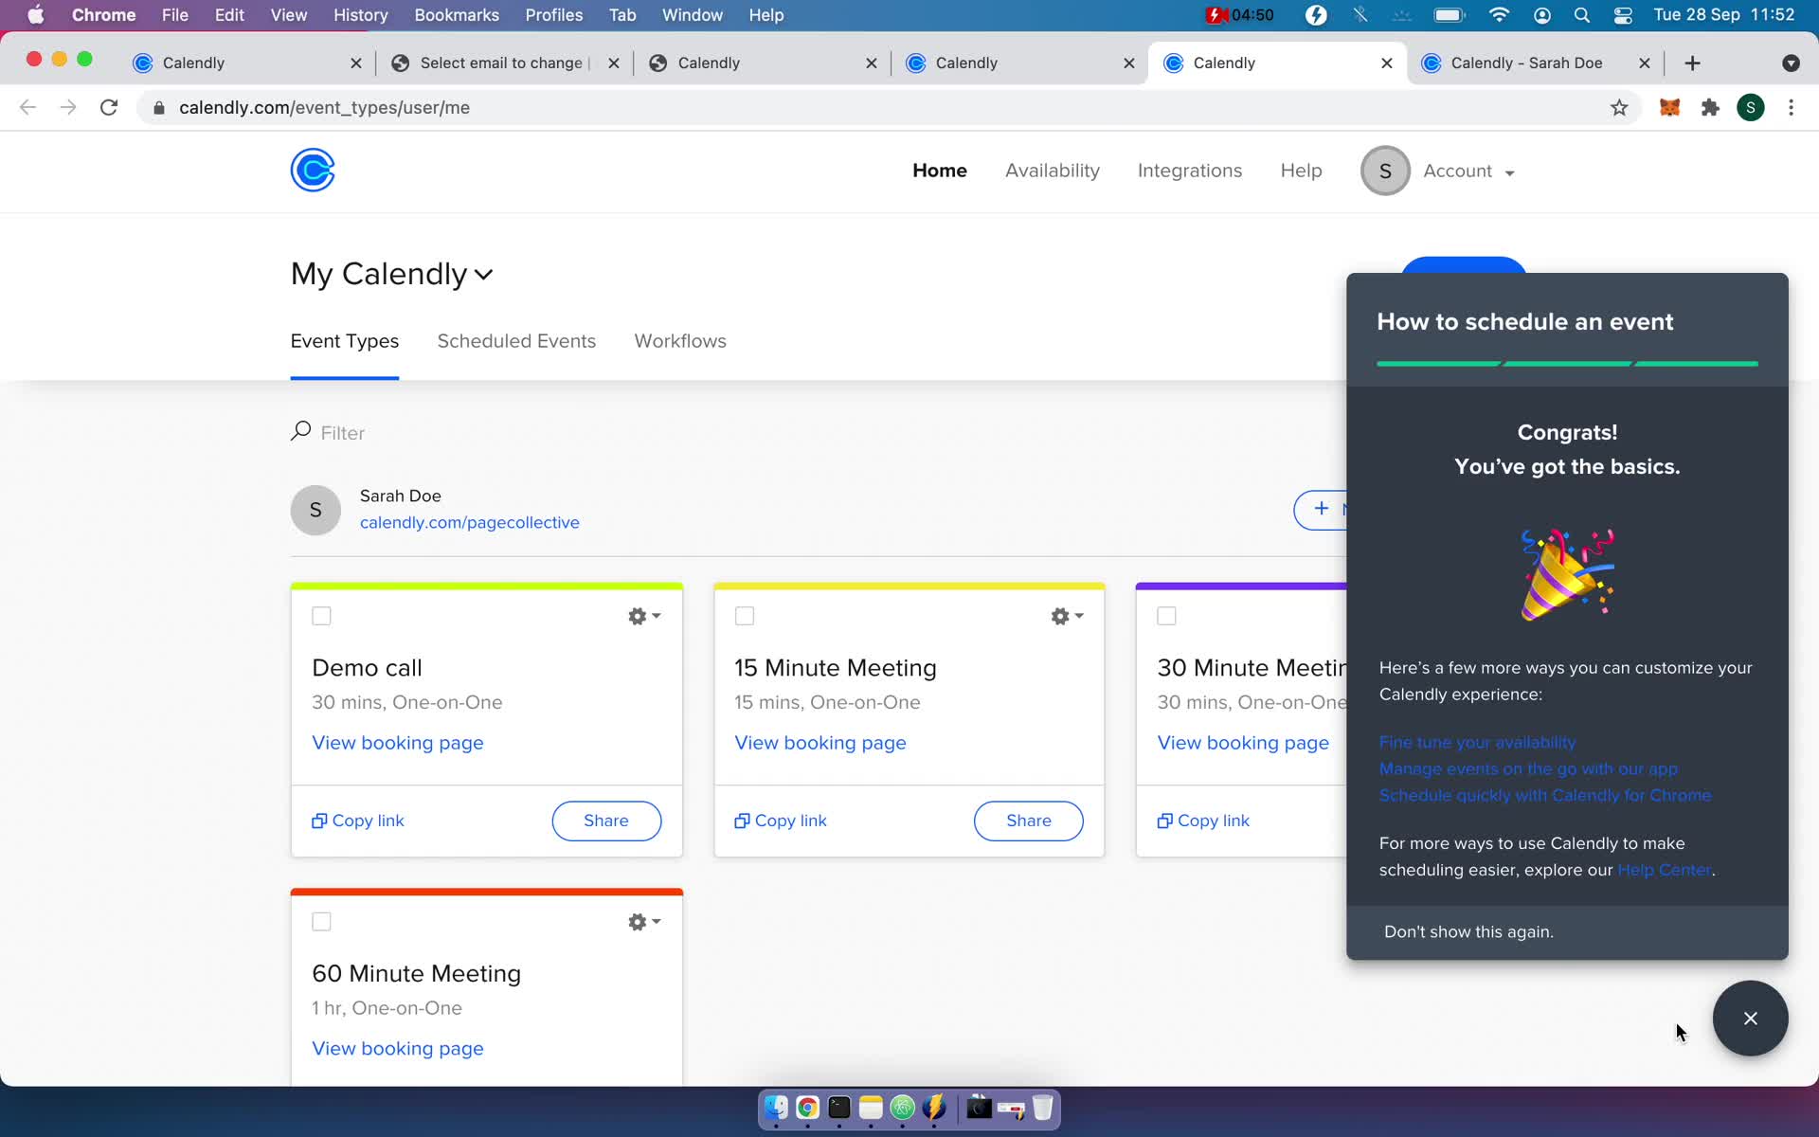Viewport: 1819px width, 1137px height.
Task: Click the Help icon in navbar
Action: (x=1301, y=171)
